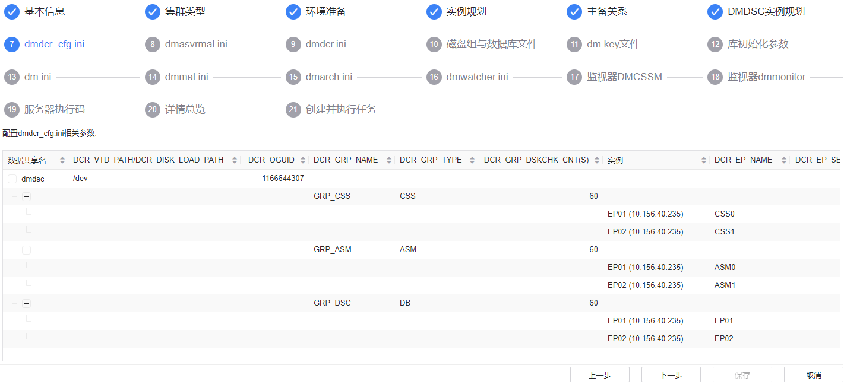Go to 磁盘组与数据库文件 step
The width and height of the screenshot is (844, 384).
(x=492, y=45)
